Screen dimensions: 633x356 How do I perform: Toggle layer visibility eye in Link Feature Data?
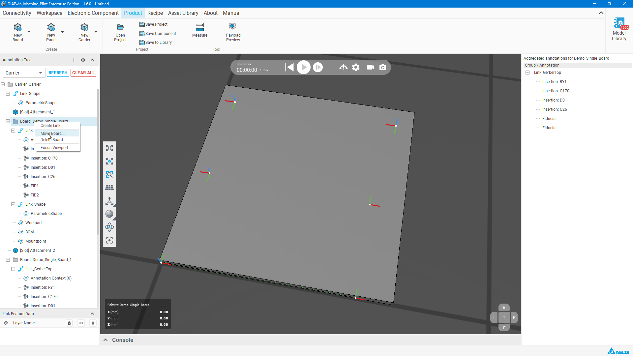pyautogui.click(x=81, y=323)
